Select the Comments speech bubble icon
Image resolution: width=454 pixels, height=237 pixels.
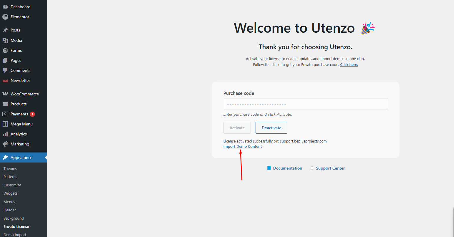pyautogui.click(x=5, y=70)
